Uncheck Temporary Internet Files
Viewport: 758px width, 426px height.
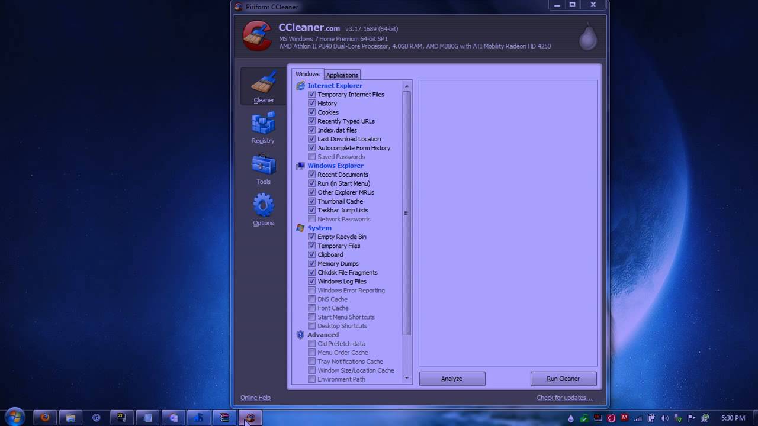(x=311, y=95)
